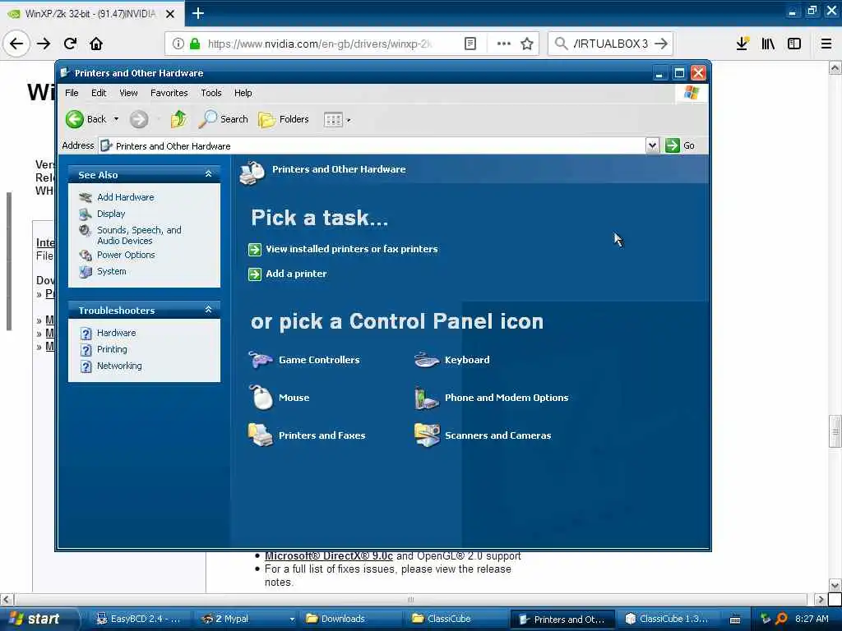Open System from See Also

[x=111, y=271]
